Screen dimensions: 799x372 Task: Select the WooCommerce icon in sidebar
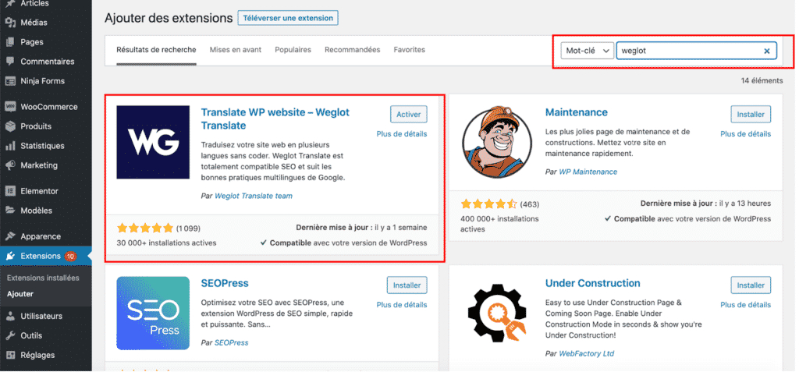point(11,107)
